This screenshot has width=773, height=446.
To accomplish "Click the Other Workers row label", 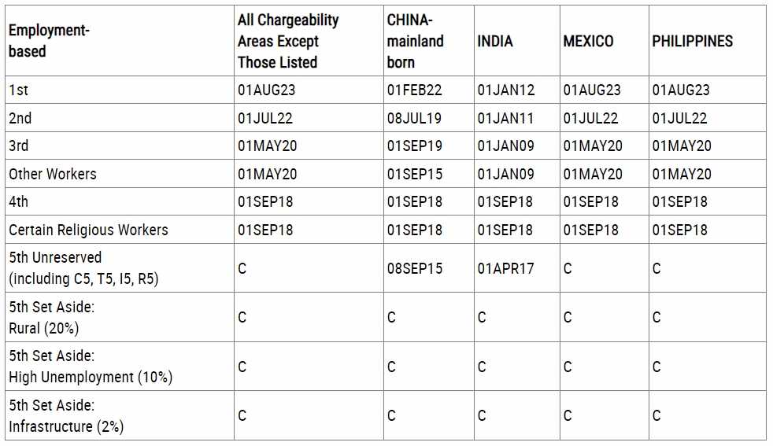I will pyautogui.click(x=52, y=174).
